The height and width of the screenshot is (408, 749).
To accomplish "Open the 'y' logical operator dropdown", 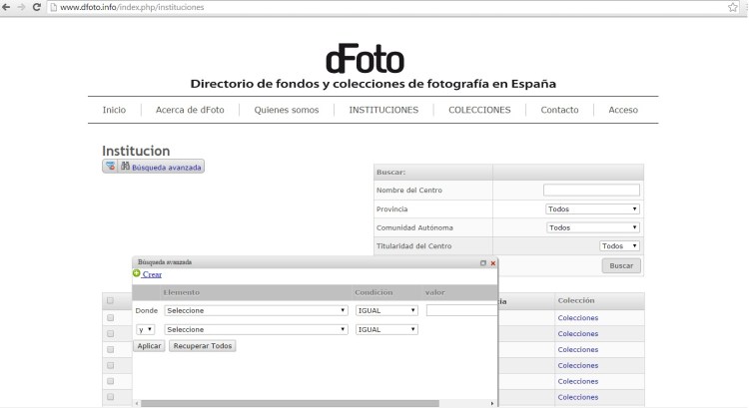I will point(145,330).
